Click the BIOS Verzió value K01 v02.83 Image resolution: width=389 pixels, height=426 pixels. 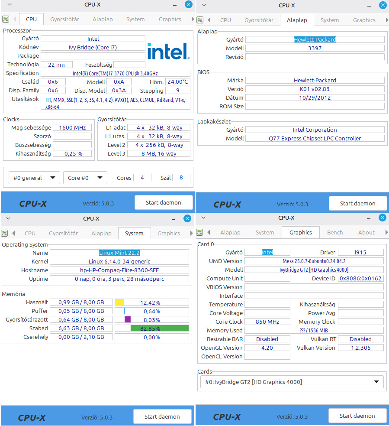pos(315,89)
